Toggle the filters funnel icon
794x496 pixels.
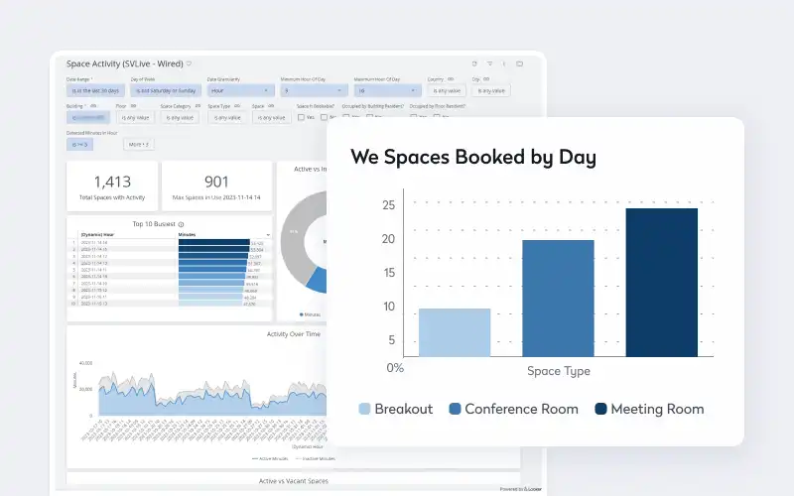point(489,63)
